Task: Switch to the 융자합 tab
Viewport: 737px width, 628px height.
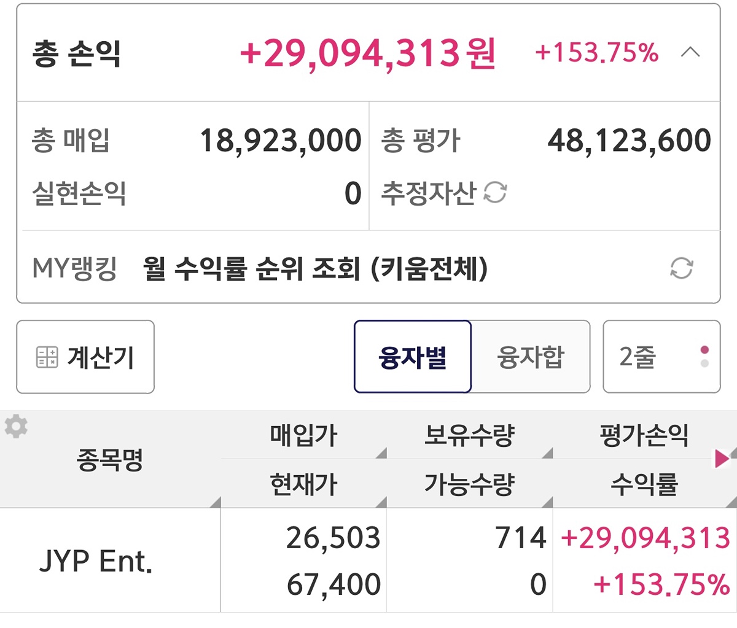Action: pyautogui.click(x=531, y=357)
